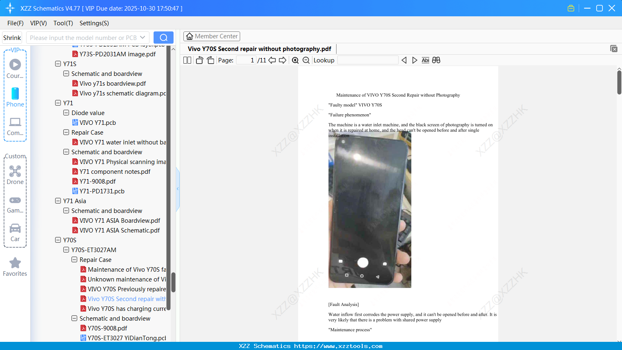This screenshot has width=622, height=350.
Task: Rotate the PDF page counterclockwise
Action: click(x=199, y=60)
